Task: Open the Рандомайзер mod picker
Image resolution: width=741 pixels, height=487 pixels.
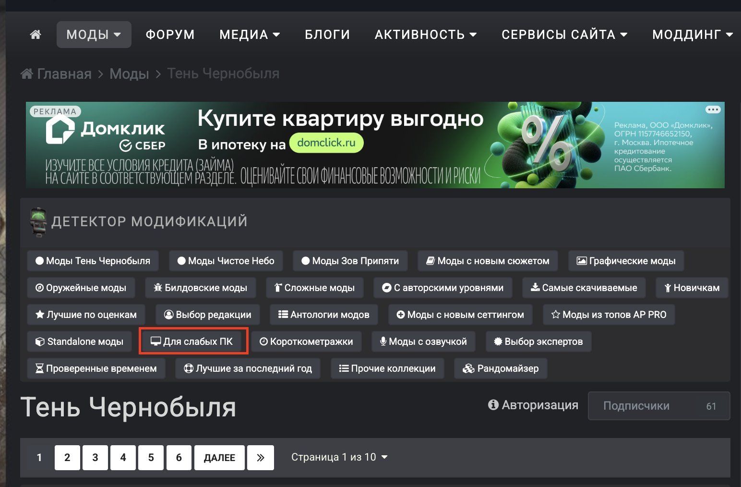Action: click(501, 368)
